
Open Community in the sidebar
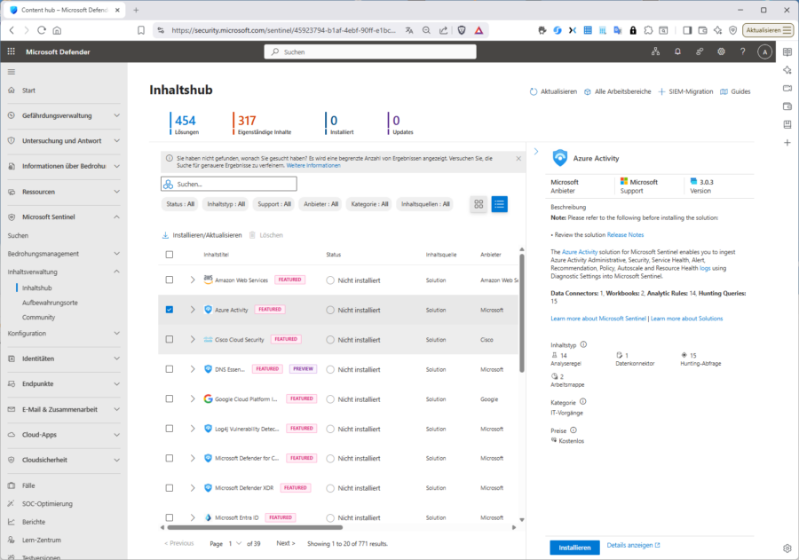pos(38,317)
